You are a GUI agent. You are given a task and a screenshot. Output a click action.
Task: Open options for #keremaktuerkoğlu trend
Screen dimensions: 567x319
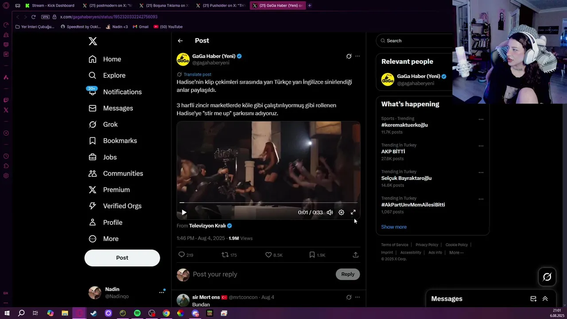(x=481, y=119)
